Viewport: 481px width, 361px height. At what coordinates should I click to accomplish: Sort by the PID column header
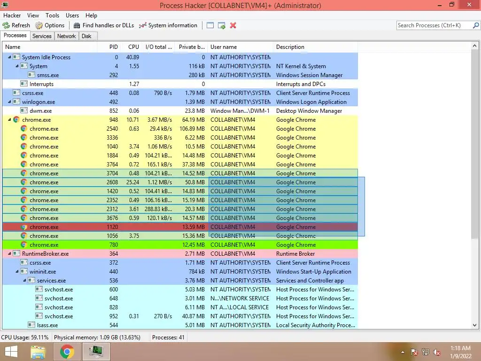(109, 47)
